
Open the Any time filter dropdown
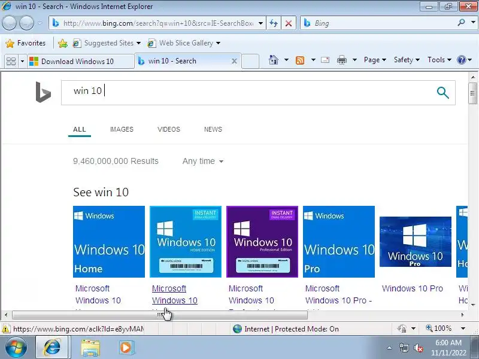click(x=202, y=161)
